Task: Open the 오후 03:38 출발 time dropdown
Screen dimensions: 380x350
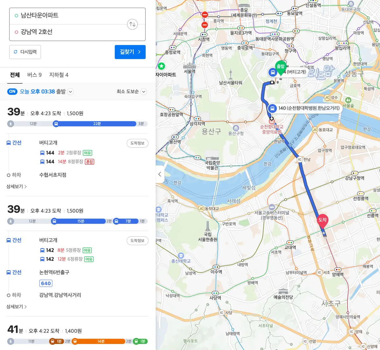Action: click(x=70, y=92)
